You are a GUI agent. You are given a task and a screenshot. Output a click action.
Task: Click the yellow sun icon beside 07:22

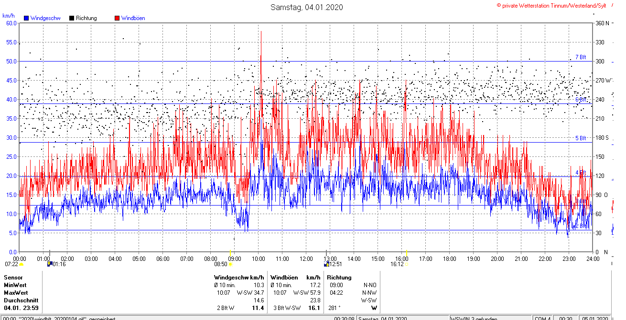21,264
